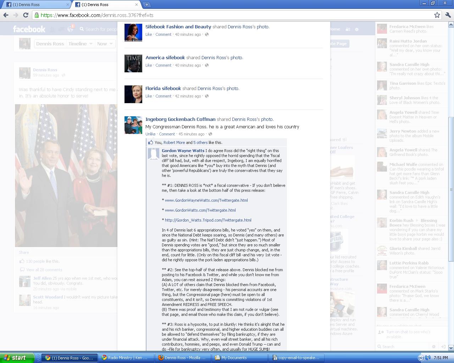Open www.GordonWatts.com/Twittergate.html link
454x363 pixels.
click(200, 210)
